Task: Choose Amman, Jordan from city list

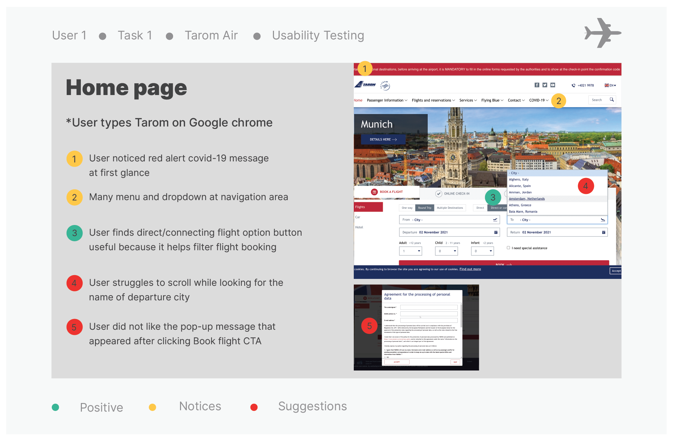Action: pos(557,192)
